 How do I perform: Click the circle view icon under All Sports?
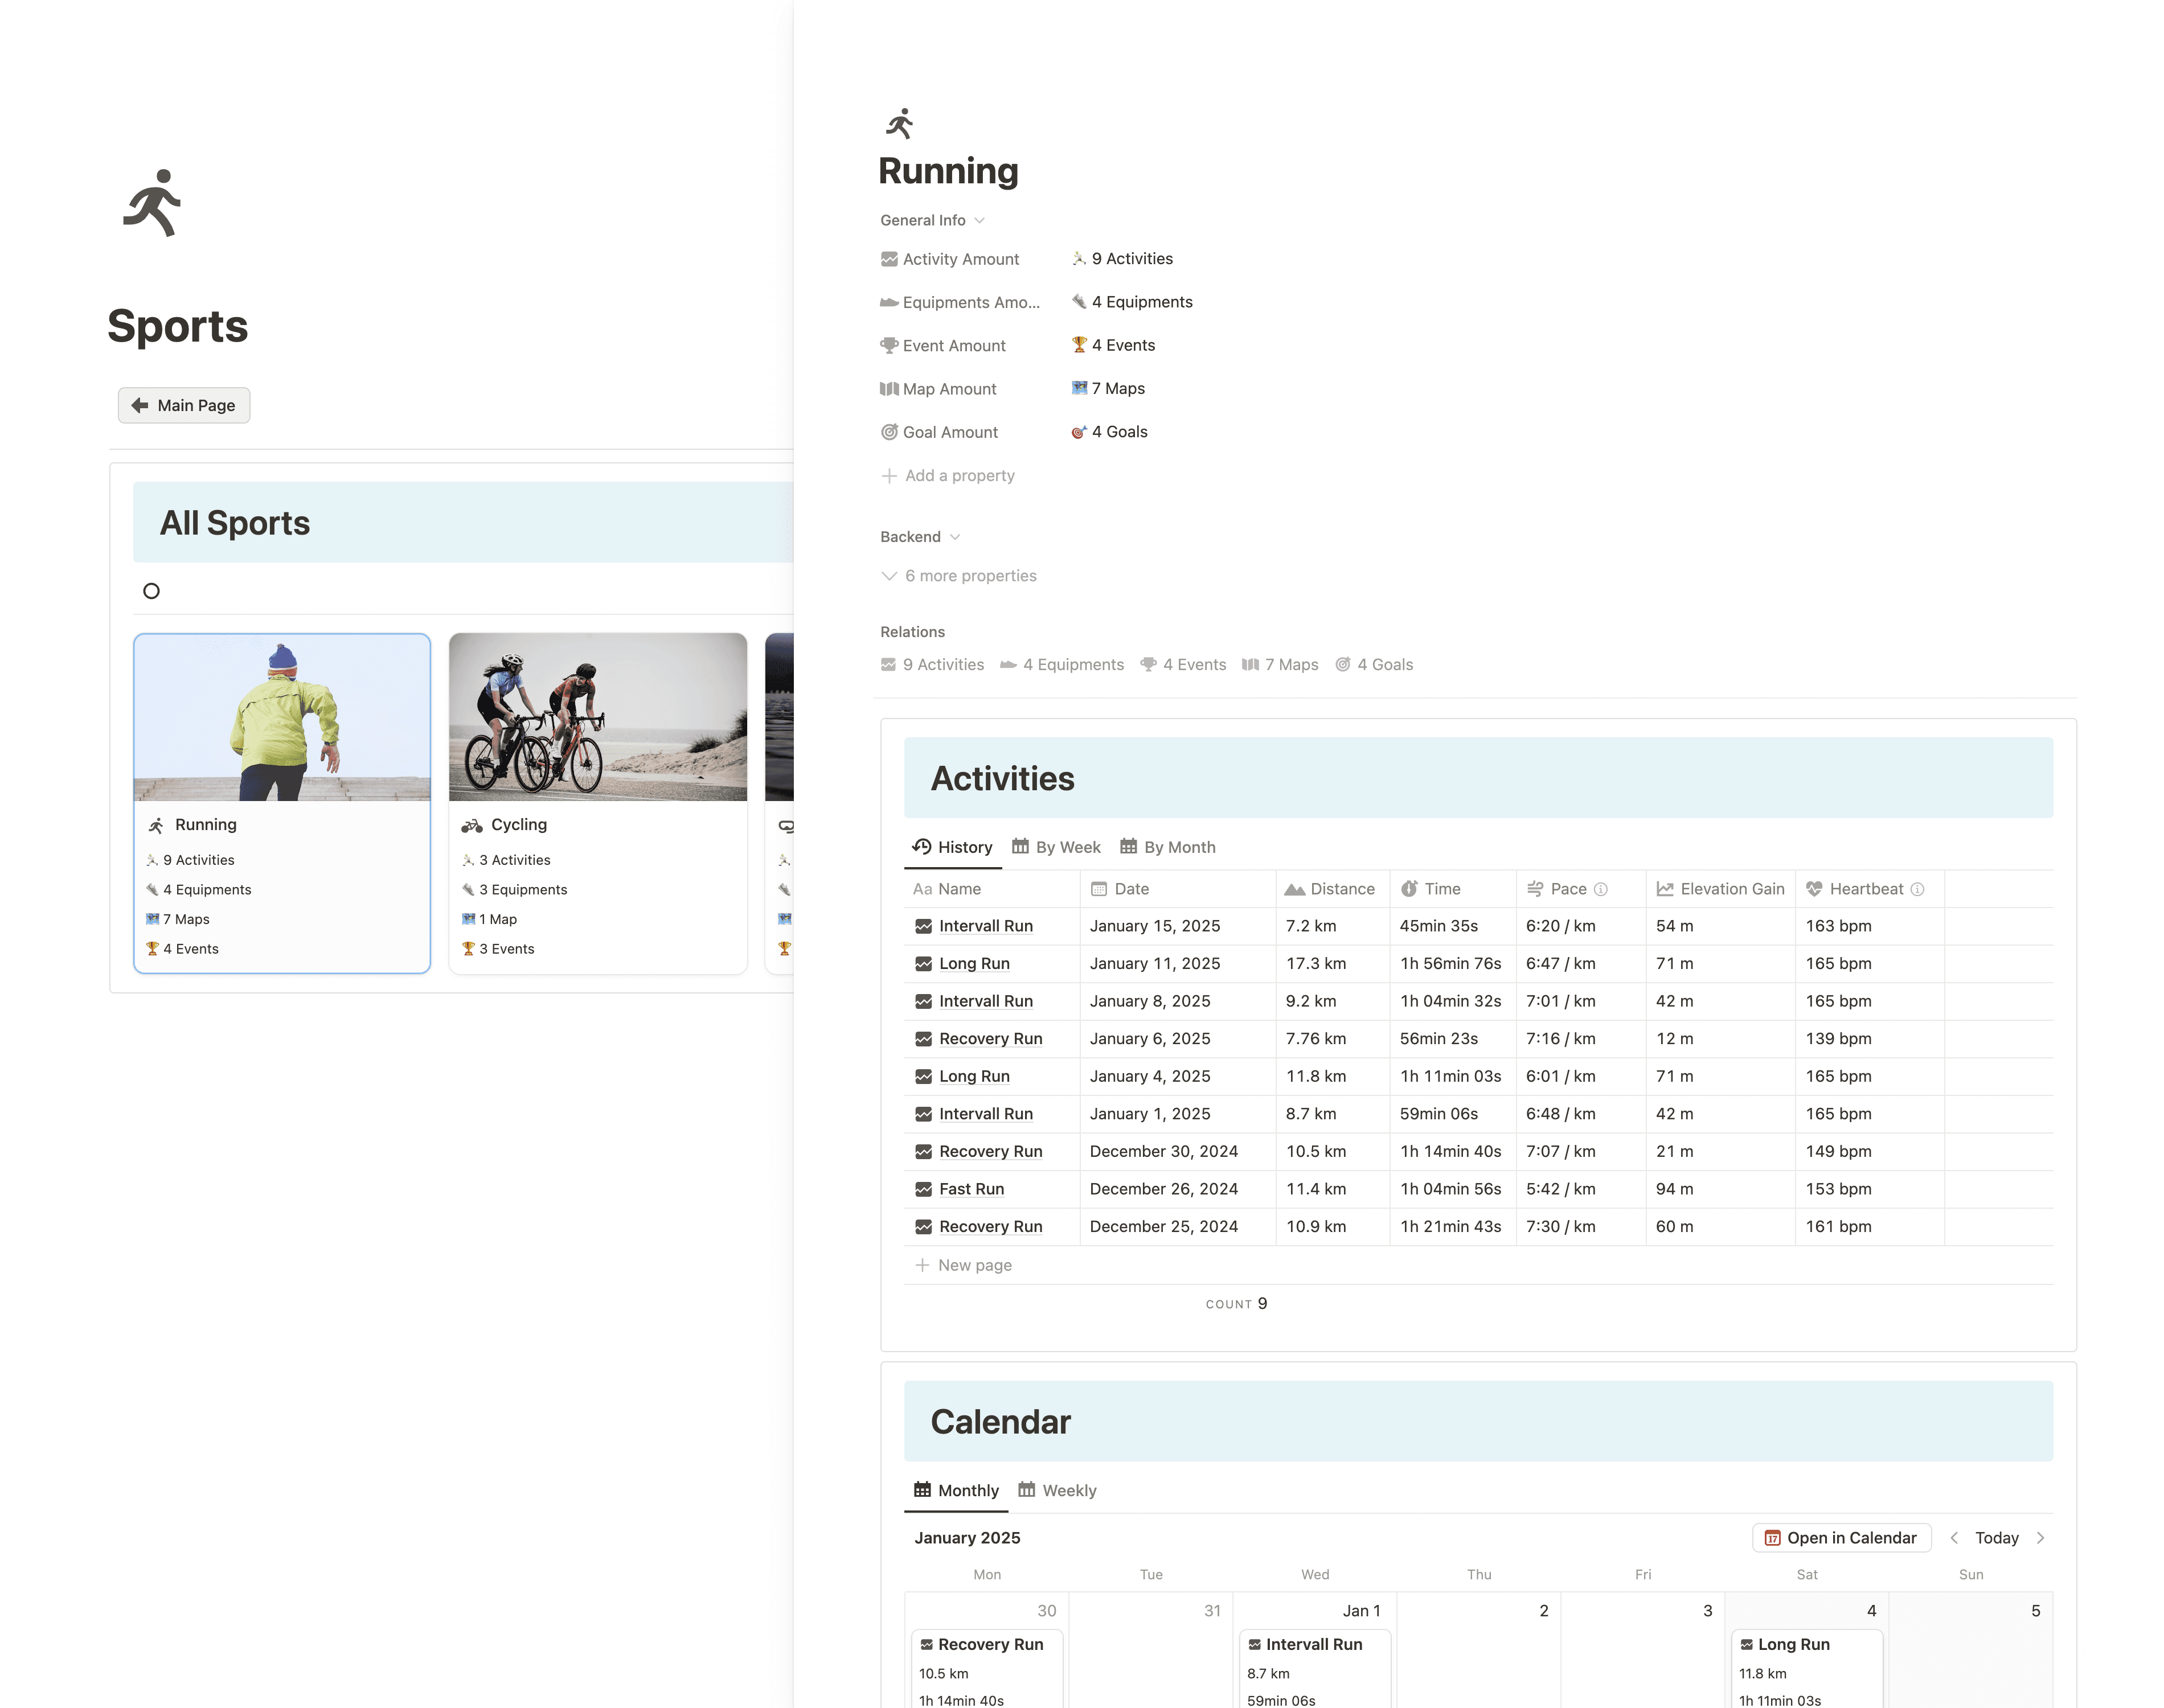(151, 591)
